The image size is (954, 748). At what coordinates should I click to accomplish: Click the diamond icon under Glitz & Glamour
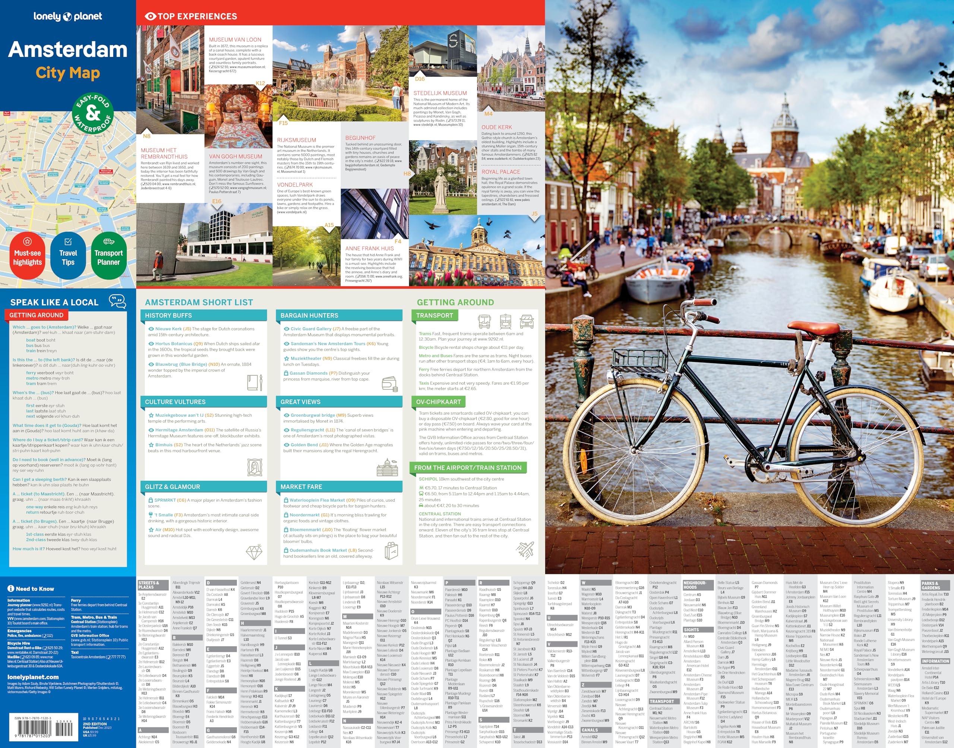pos(254,552)
